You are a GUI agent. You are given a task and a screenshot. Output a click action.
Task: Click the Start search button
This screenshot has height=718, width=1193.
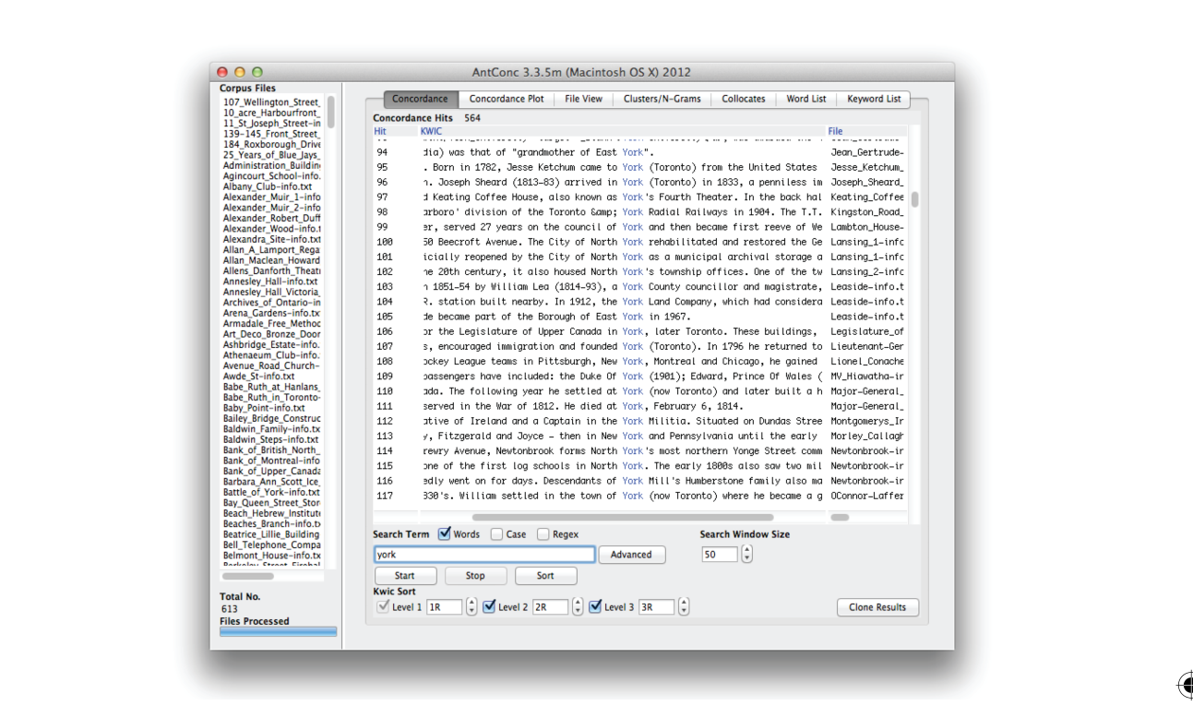tap(404, 576)
